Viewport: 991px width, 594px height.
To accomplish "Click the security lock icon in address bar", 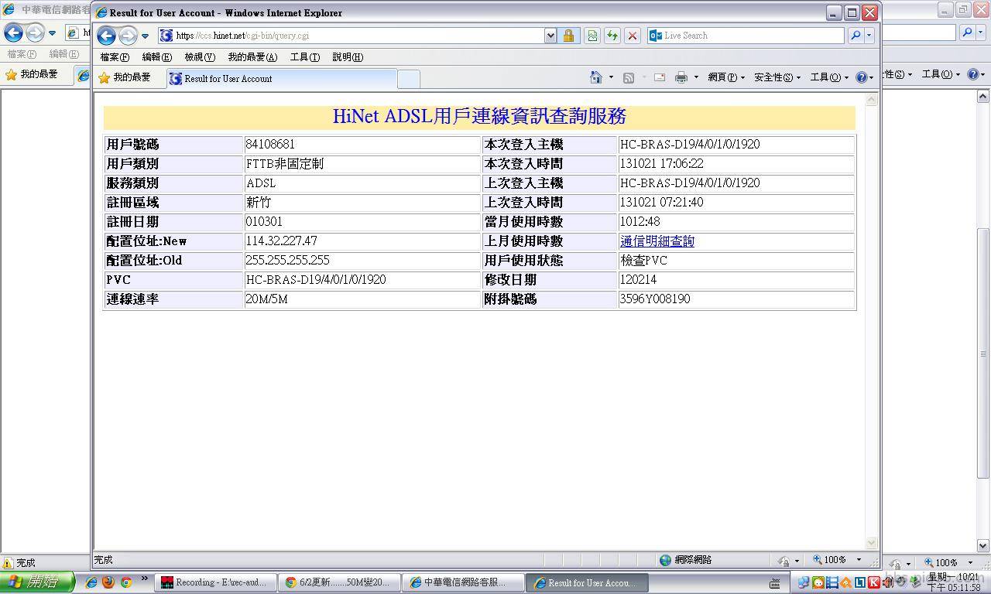I will (568, 36).
